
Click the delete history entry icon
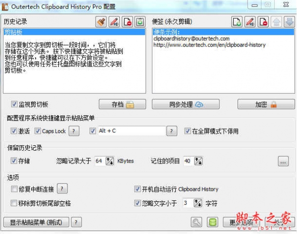point(127,22)
